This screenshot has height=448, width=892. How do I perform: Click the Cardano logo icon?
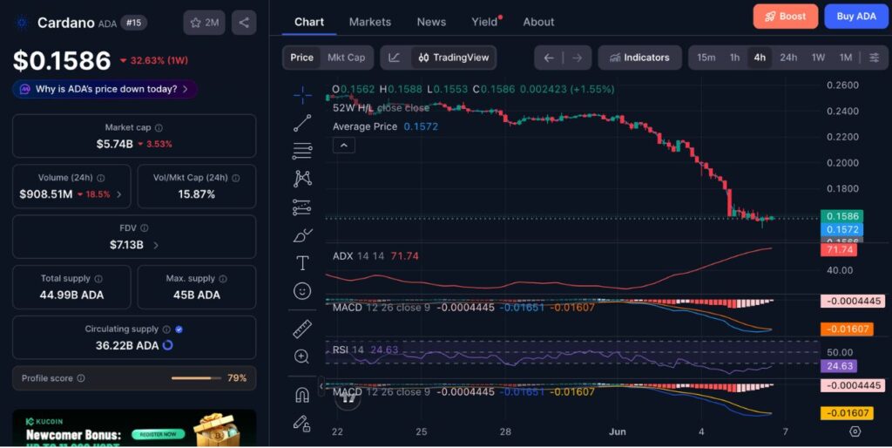pos(22,23)
